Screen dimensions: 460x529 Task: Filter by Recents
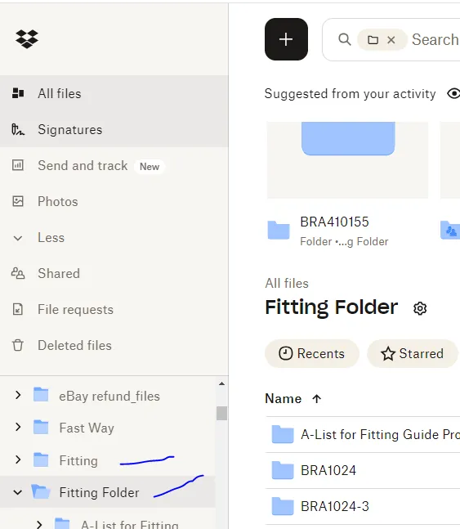[x=312, y=353]
